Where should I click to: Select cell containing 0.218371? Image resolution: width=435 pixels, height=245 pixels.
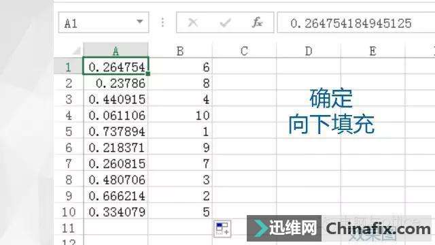(116, 147)
